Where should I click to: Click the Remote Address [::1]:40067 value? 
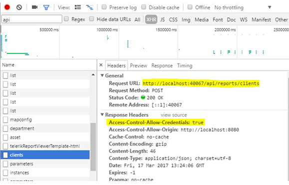click(x=167, y=105)
